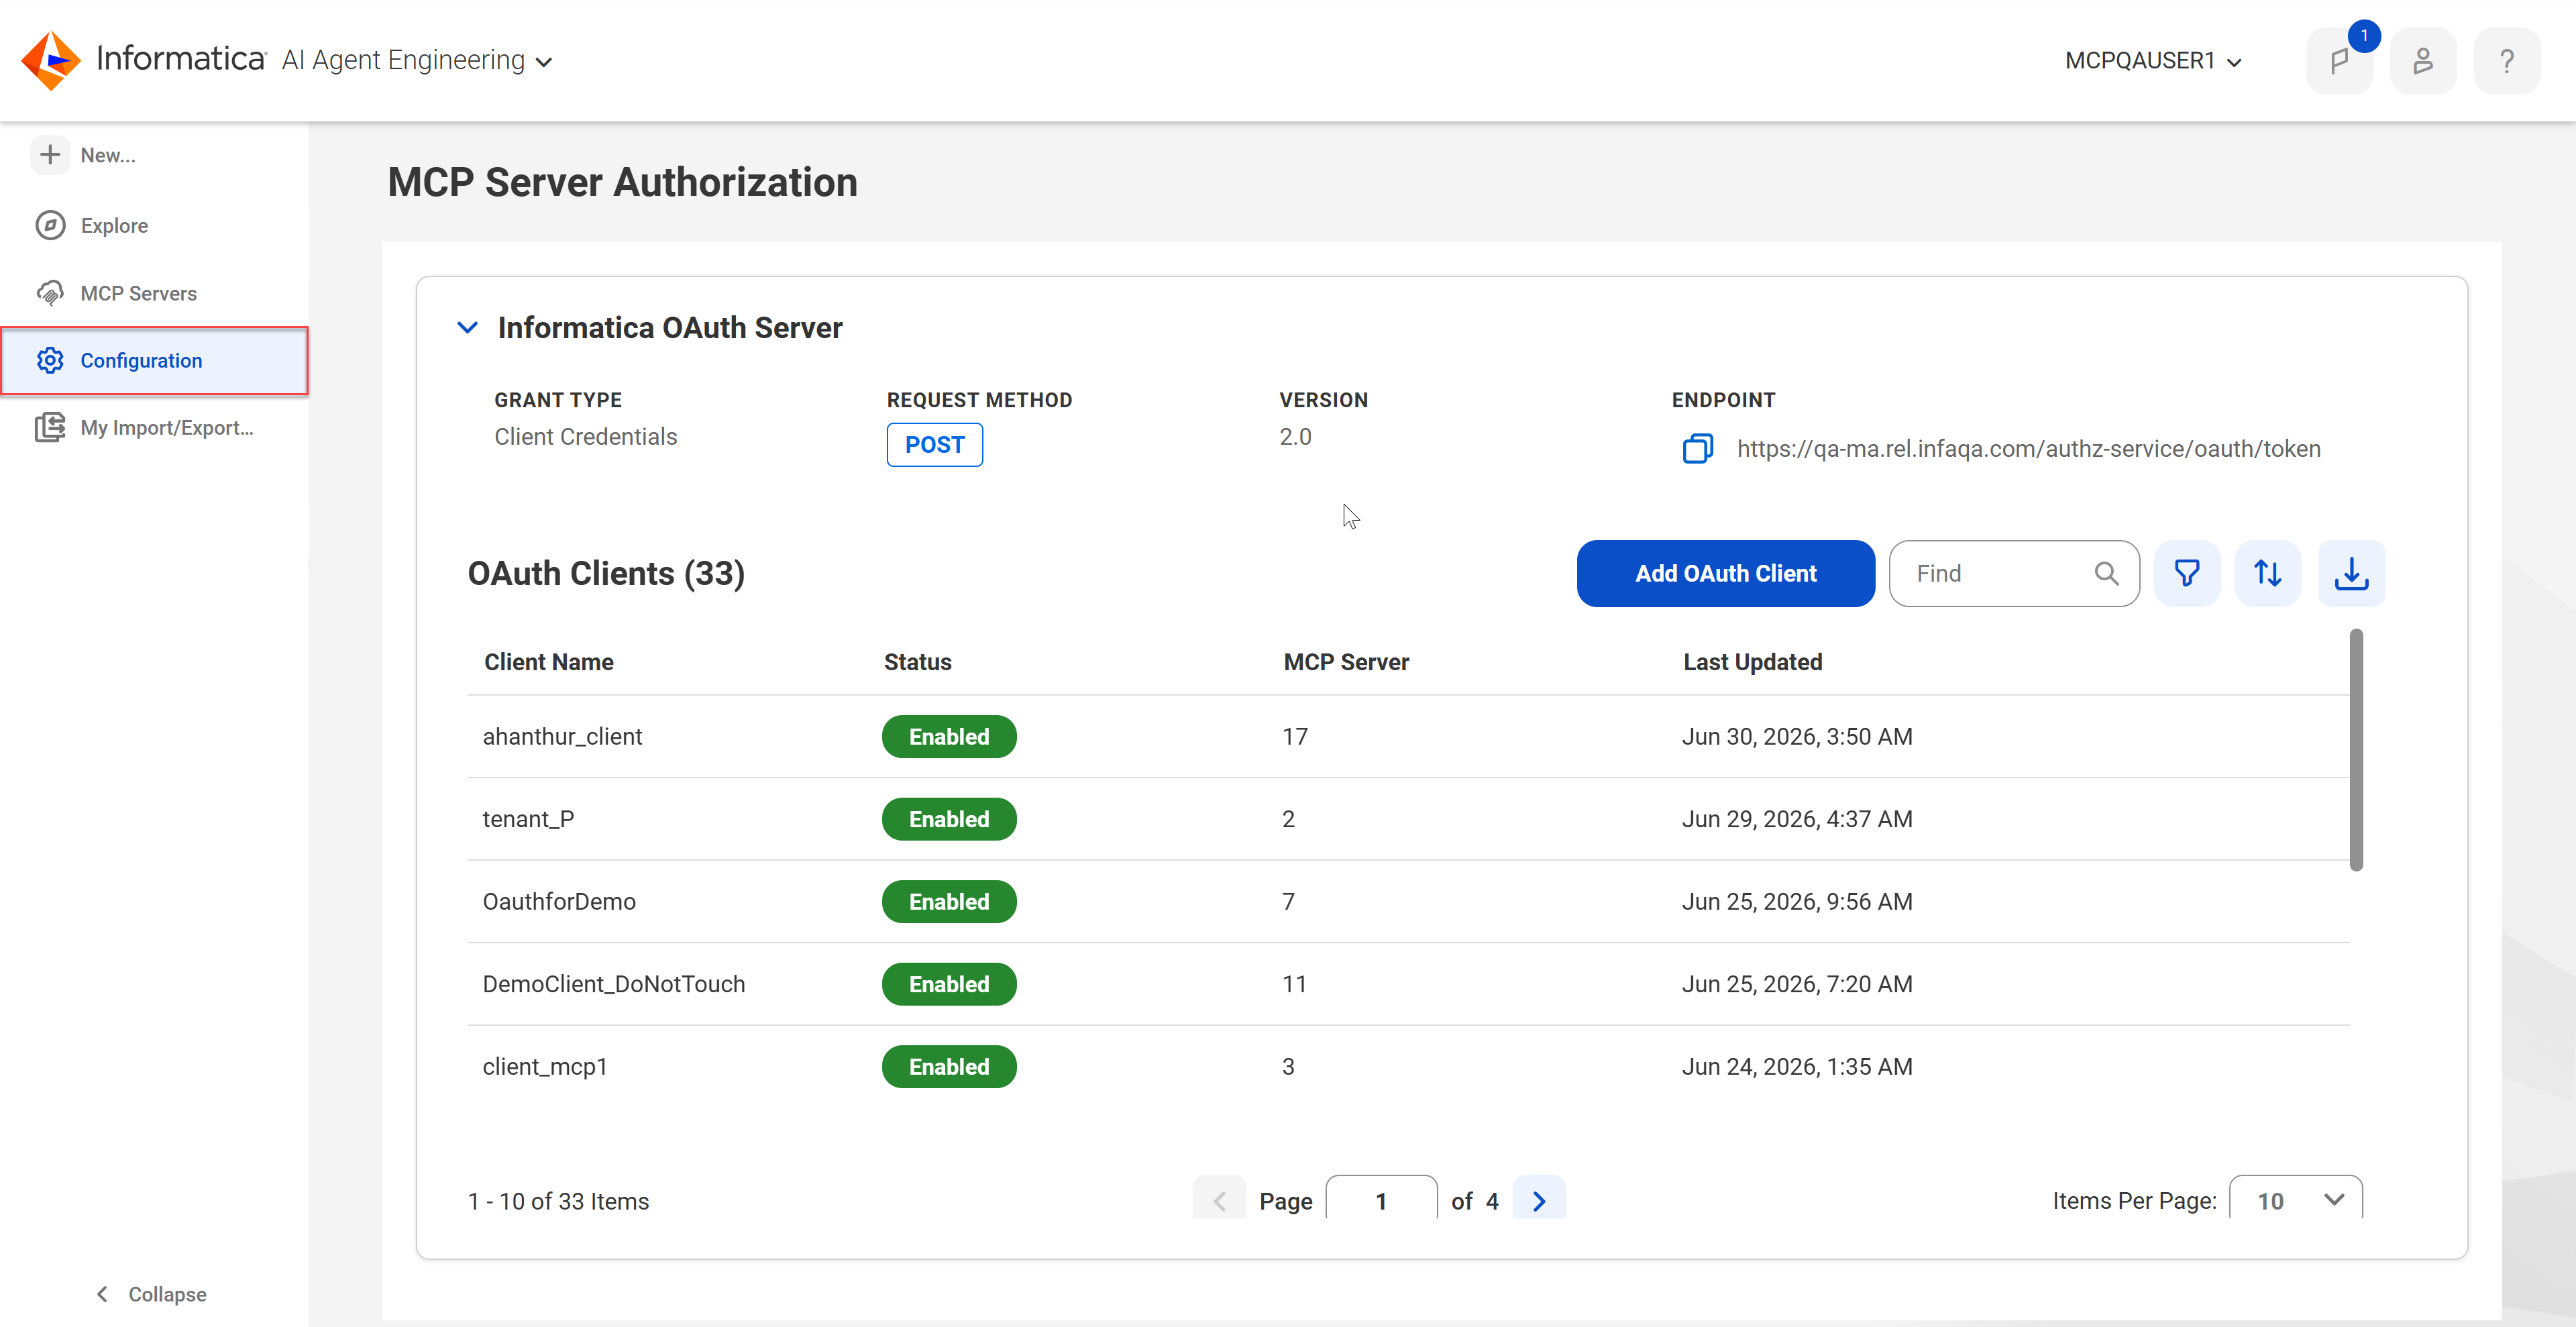Sort by MCP Server column header
This screenshot has width=2576, height=1327.
1346,662
